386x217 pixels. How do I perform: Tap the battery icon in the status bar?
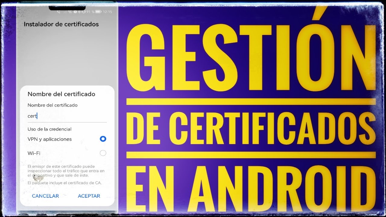click(x=98, y=12)
